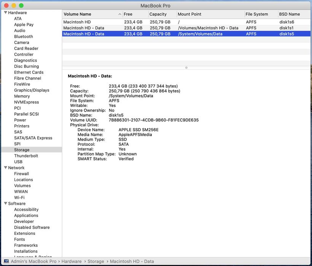Select Disabled Software in the sidebar
This screenshot has width=312, height=266.
click(32, 228)
